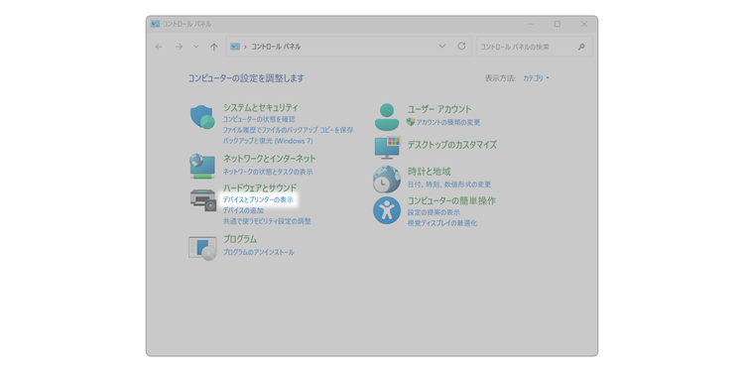Go up one folder level
The height and width of the screenshot is (372, 744).
pyautogui.click(x=214, y=47)
